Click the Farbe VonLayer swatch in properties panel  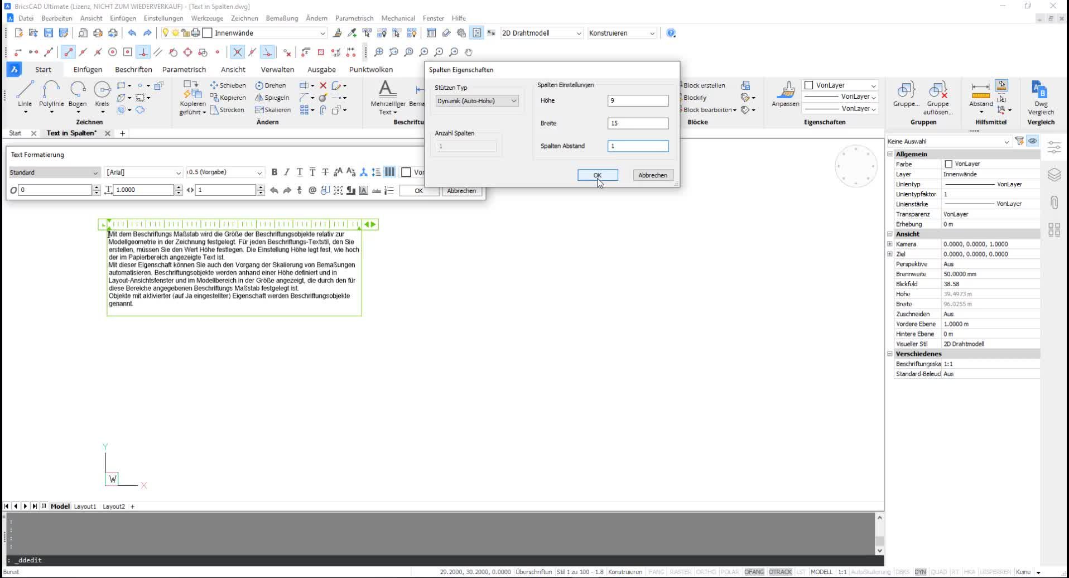[948, 164]
